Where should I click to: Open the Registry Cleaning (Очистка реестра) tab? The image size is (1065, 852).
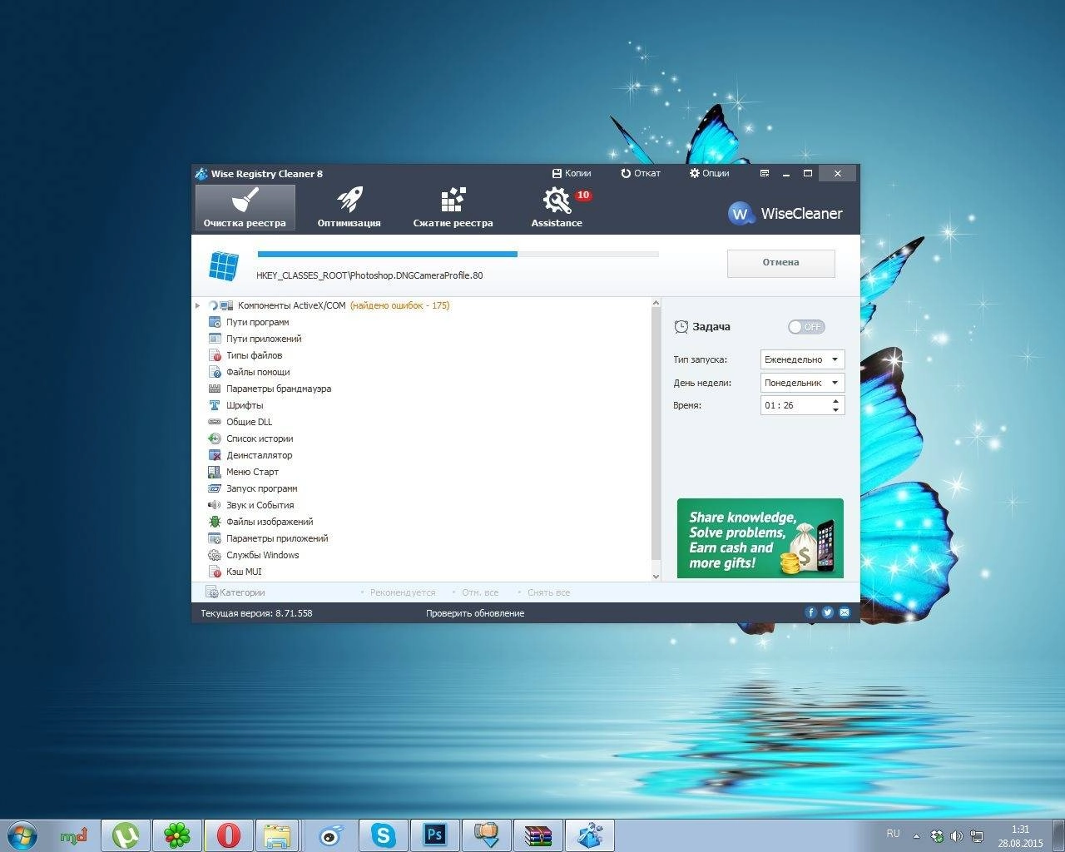click(245, 207)
